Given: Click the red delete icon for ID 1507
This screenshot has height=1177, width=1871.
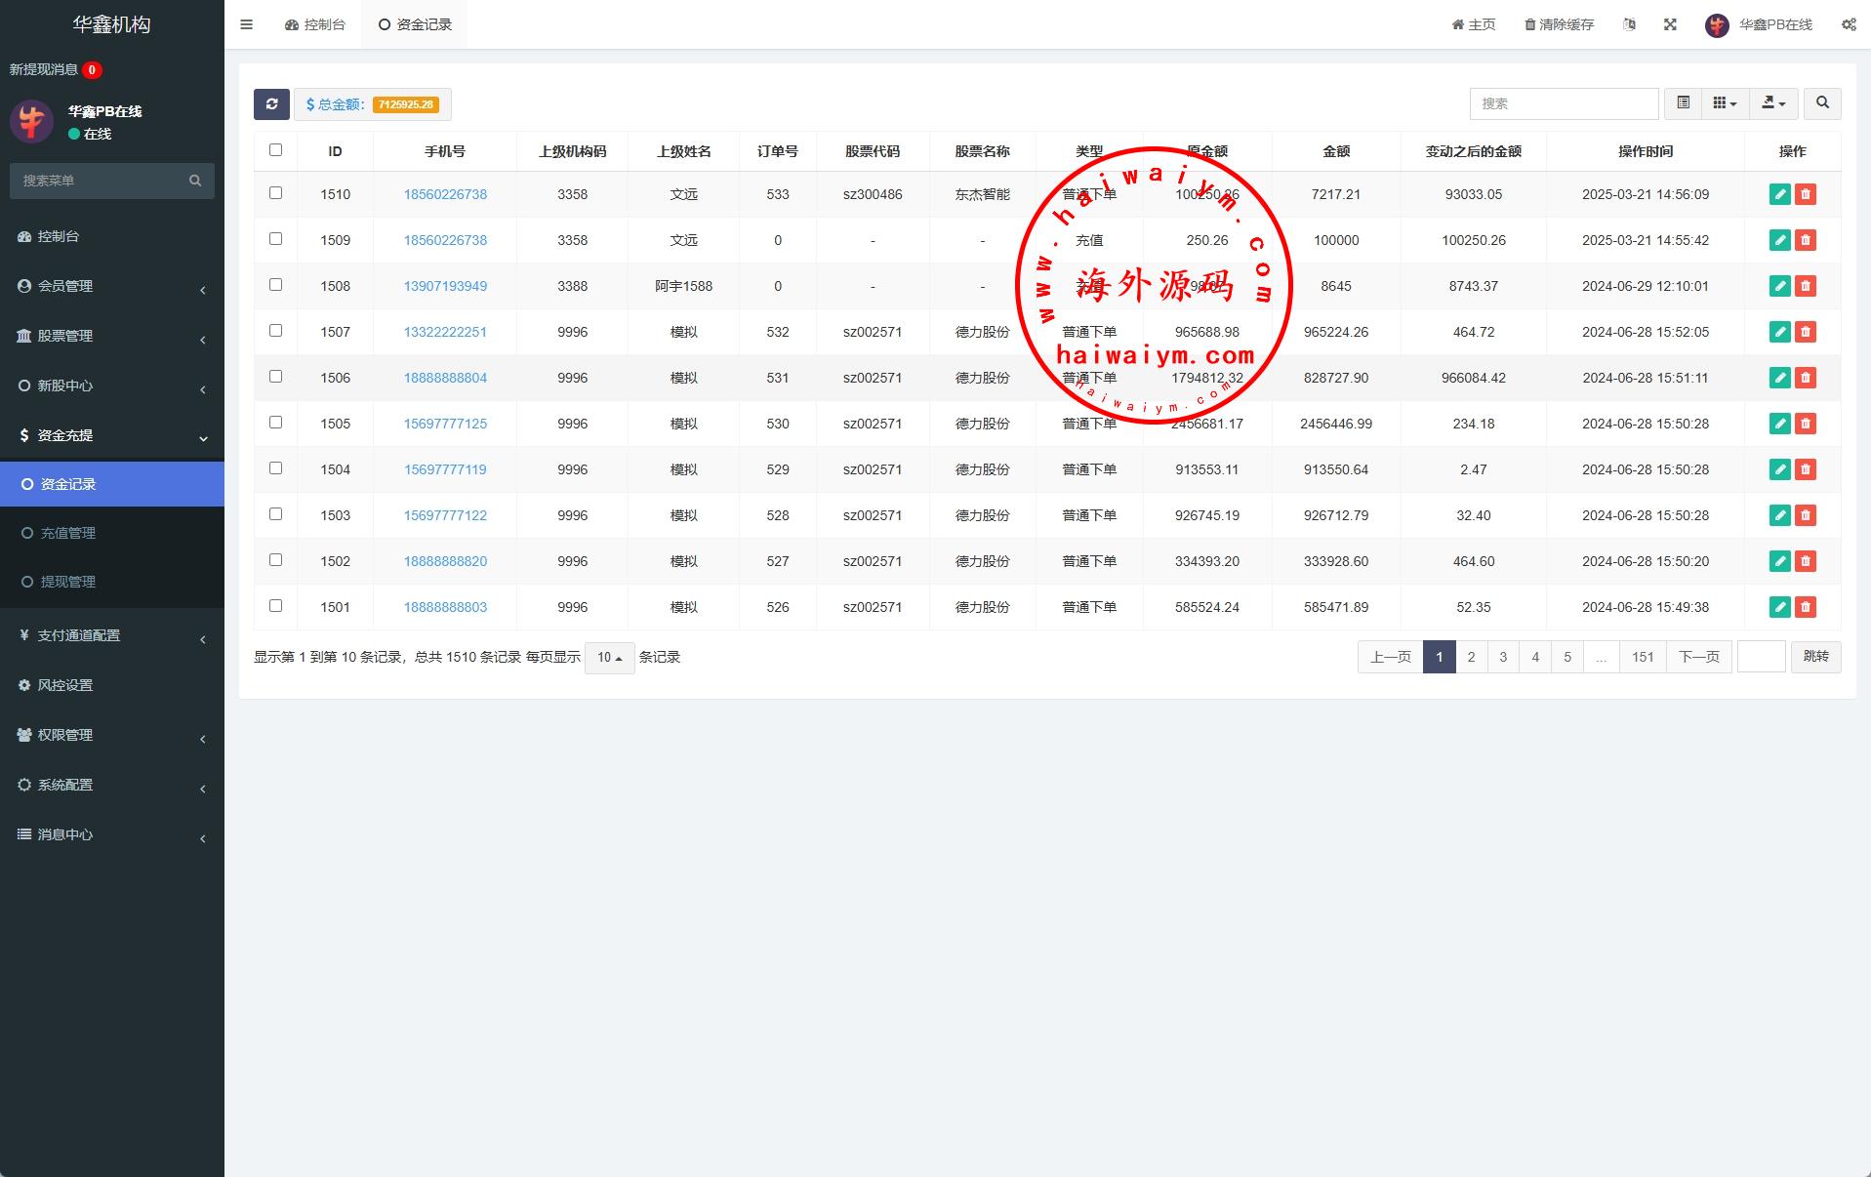Looking at the screenshot, I should point(1805,332).
